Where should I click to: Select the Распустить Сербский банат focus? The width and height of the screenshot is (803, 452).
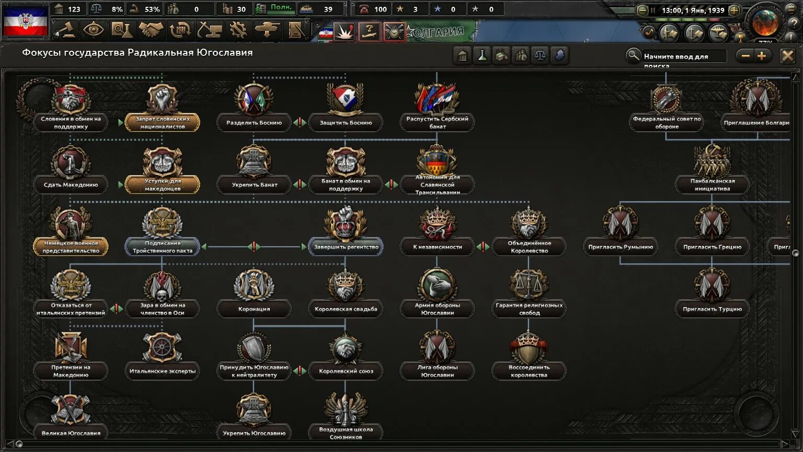(x=437, y=123)
